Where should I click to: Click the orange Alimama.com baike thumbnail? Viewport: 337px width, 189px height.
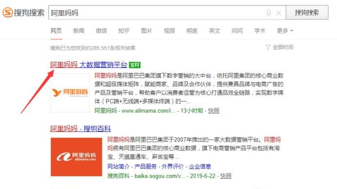pos(76,157)
